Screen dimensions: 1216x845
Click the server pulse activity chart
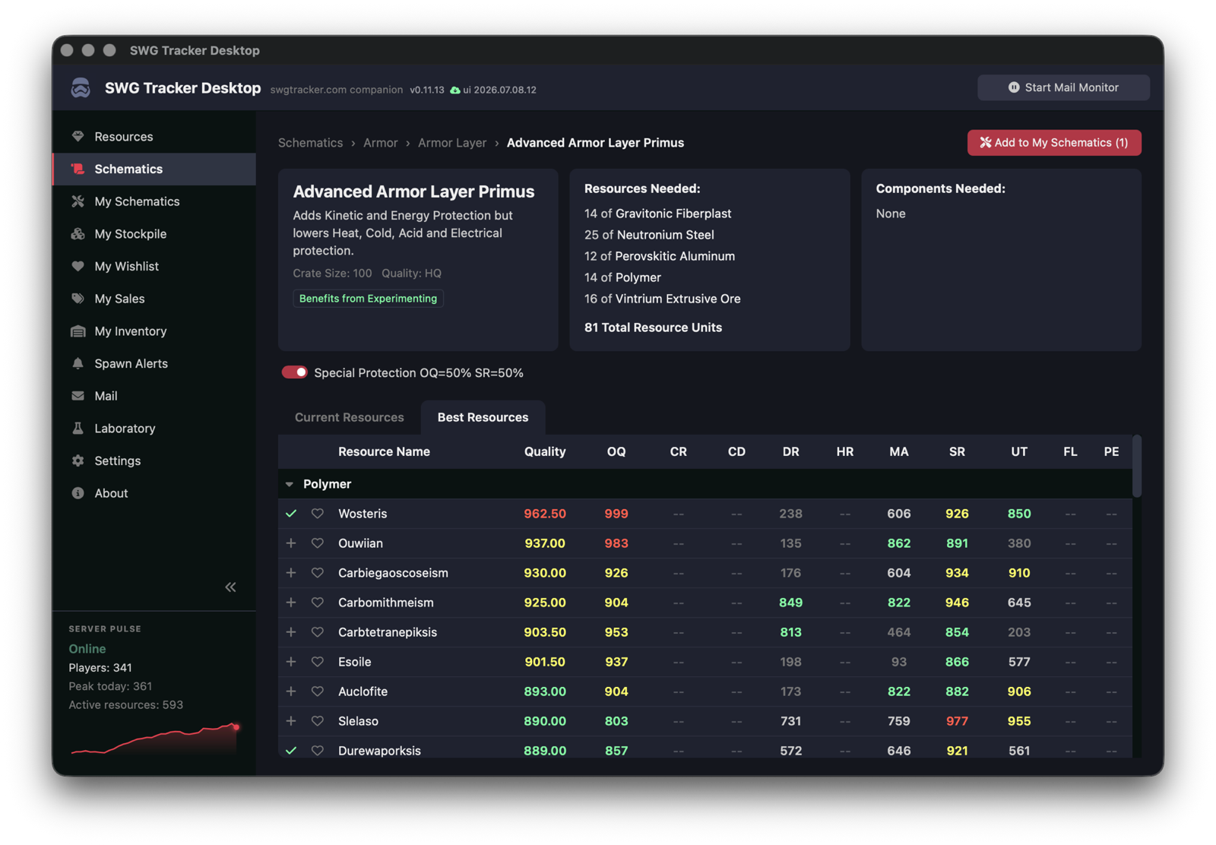click(155, 739)
